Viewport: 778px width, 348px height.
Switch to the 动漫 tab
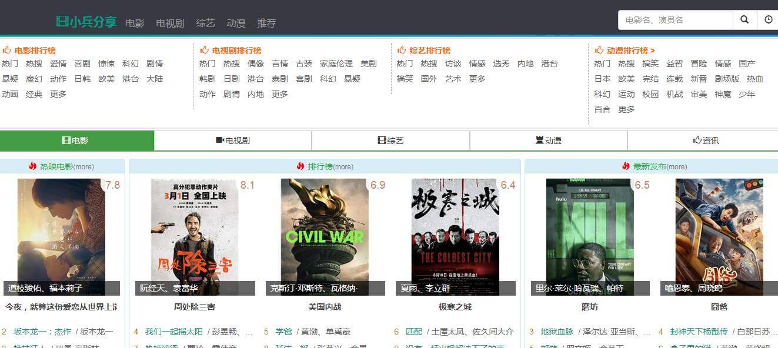click(548, 140)
